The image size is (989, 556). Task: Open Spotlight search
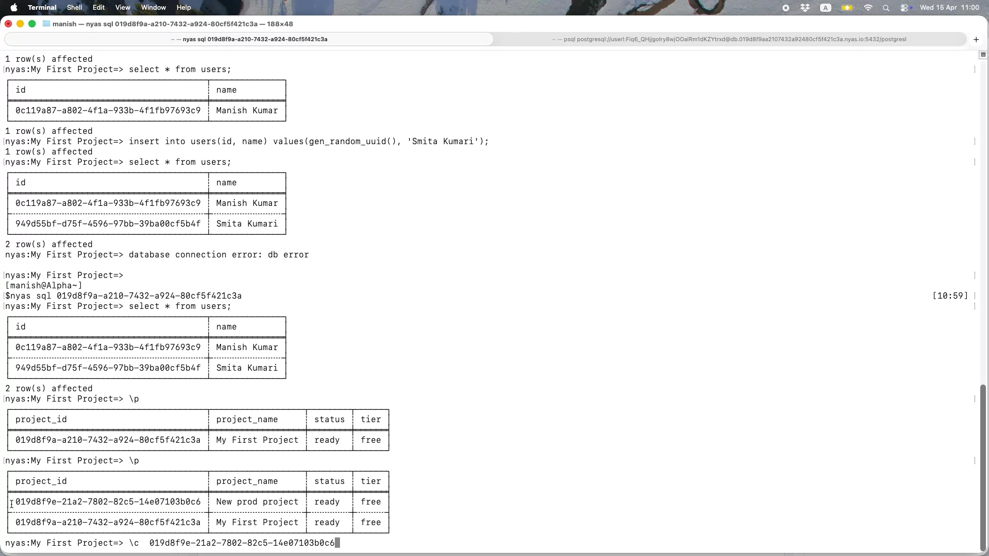click(886, 8)
